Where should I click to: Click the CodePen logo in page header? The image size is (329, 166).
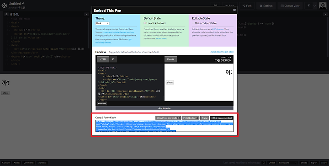(4, 5)
